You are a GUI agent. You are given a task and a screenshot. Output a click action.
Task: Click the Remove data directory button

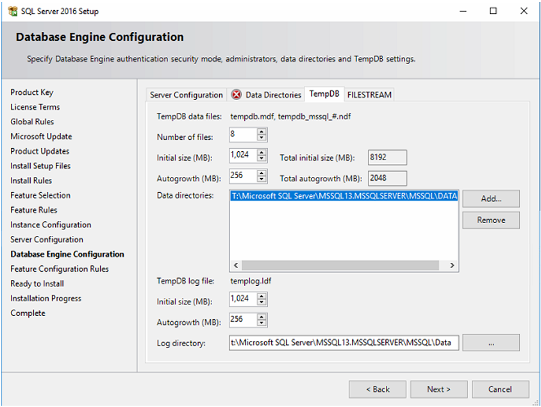coord(491,220)
